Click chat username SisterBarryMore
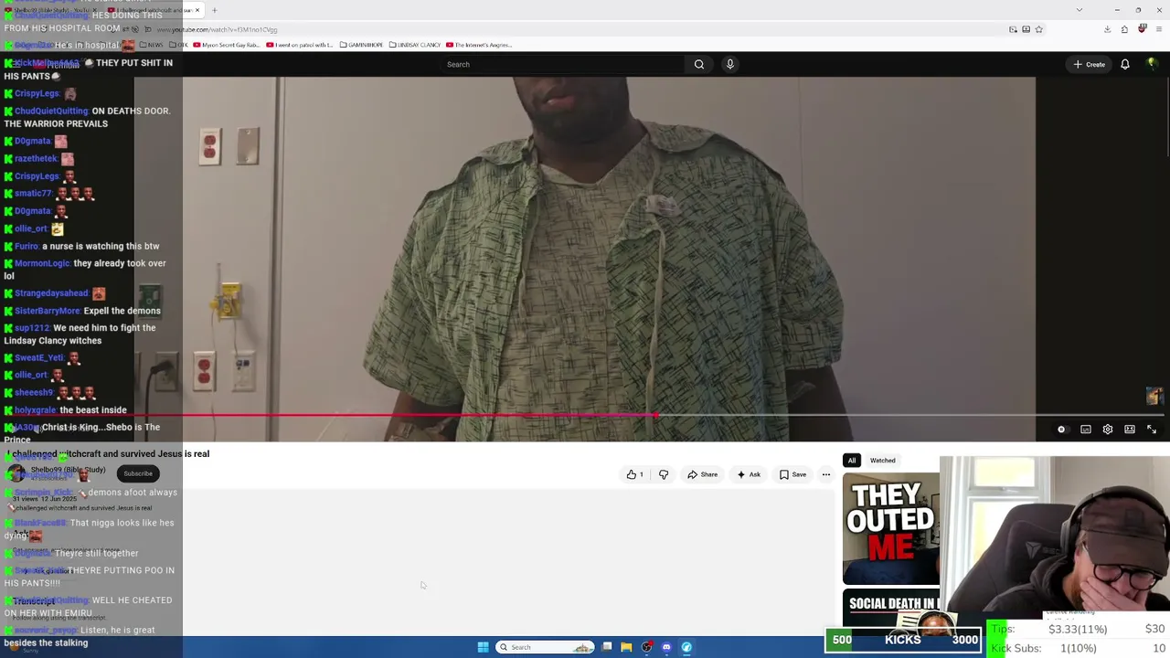This screenshot has height=658, width=1170. point(48,311)
